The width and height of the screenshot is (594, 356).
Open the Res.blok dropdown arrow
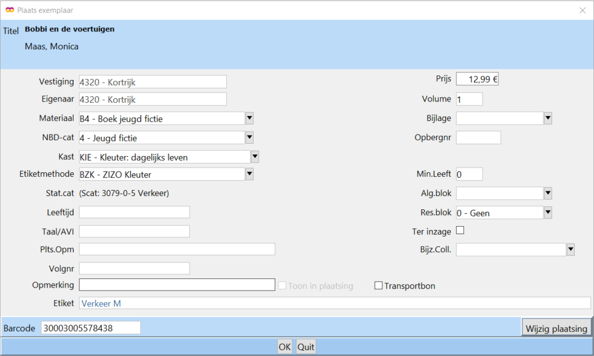[x=548, y=213]
